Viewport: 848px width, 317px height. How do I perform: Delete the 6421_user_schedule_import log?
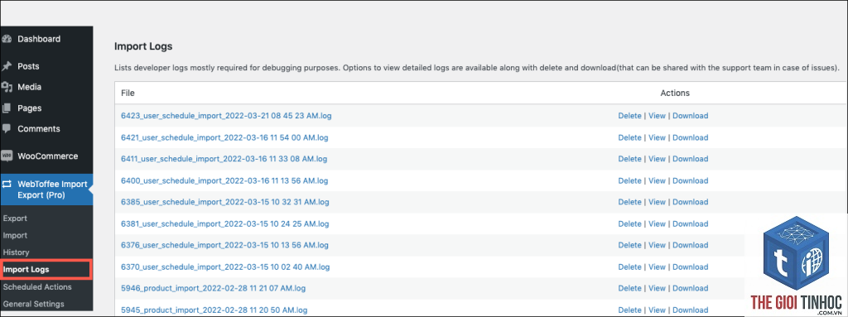pyautogui.click(x=629, y=137)
